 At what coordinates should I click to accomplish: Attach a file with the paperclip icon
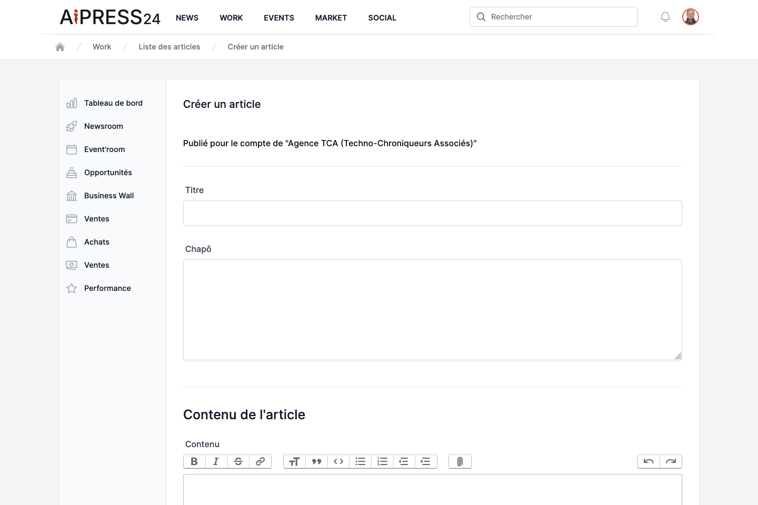click(x=460, y=461)
